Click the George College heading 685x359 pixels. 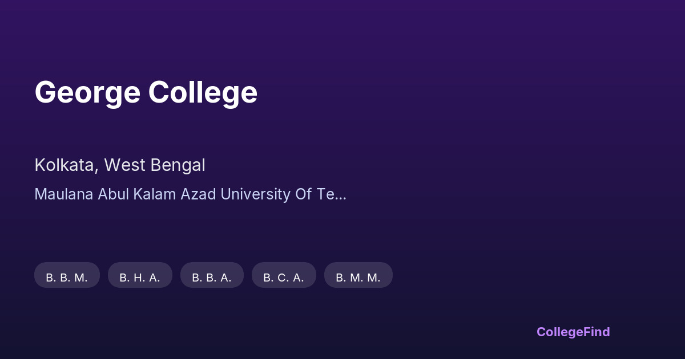(146, 92)
